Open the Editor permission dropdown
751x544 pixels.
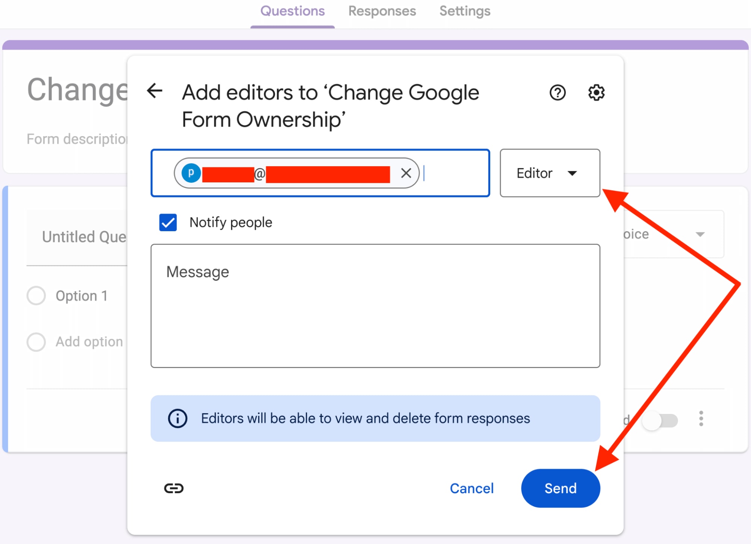[x=549, y=173]
